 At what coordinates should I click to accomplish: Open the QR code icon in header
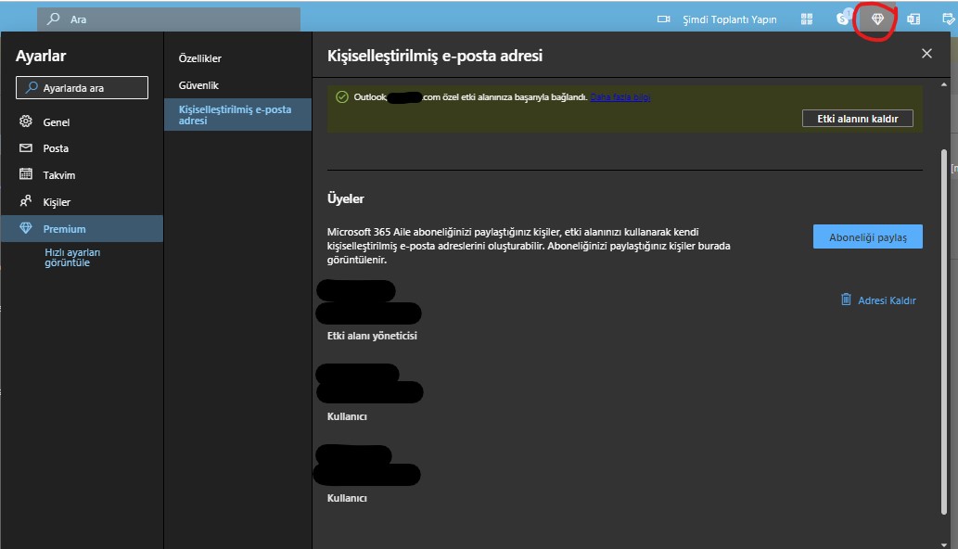808,19
